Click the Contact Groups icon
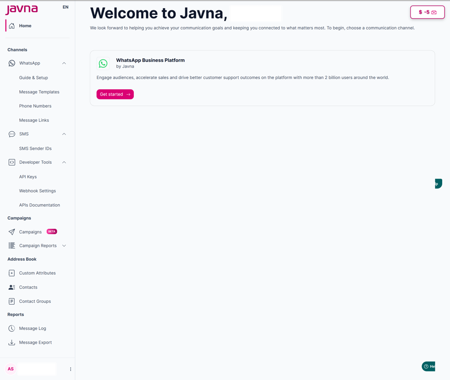Screen dimensions: 450x380 (x=12, y=301)
